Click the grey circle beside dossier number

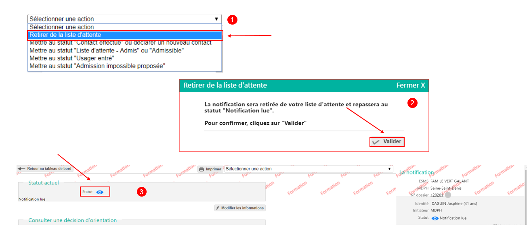(448, 195)
